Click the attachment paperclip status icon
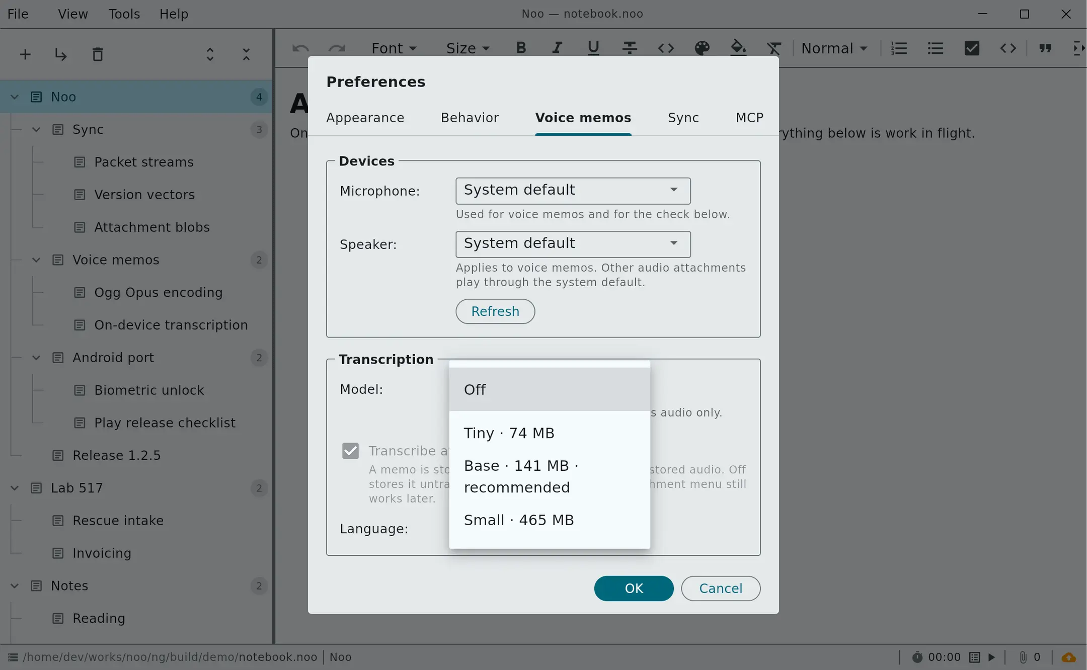Image resolution: width=1087 pixels, height=670 pixels. [x=1023, y=657]
